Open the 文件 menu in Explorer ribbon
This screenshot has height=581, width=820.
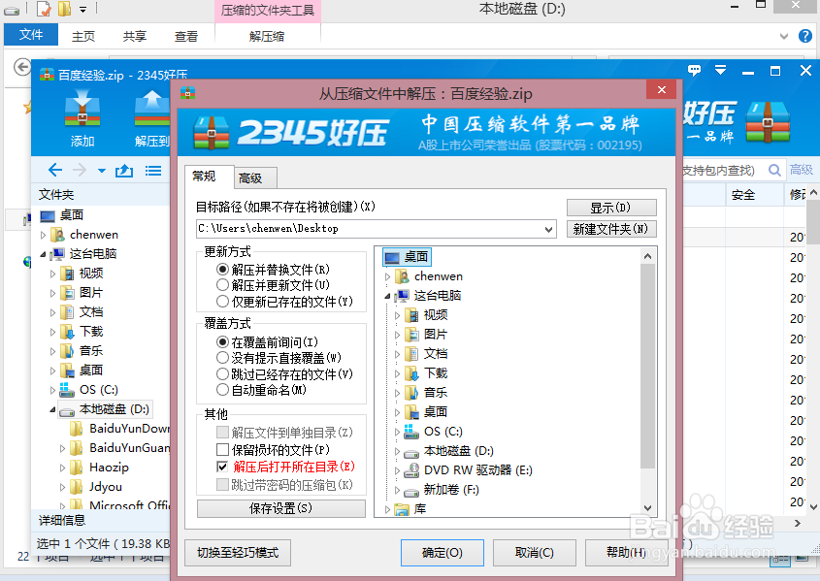pos(31,35)
